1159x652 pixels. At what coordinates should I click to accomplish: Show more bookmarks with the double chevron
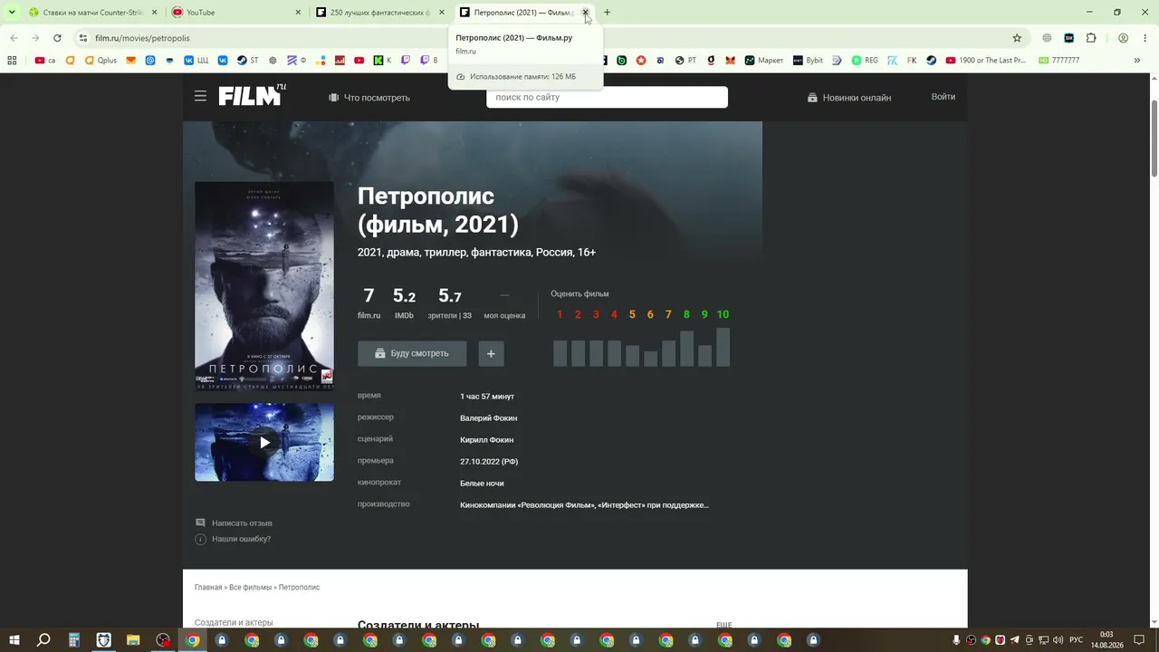click(x=1136, y=61)
